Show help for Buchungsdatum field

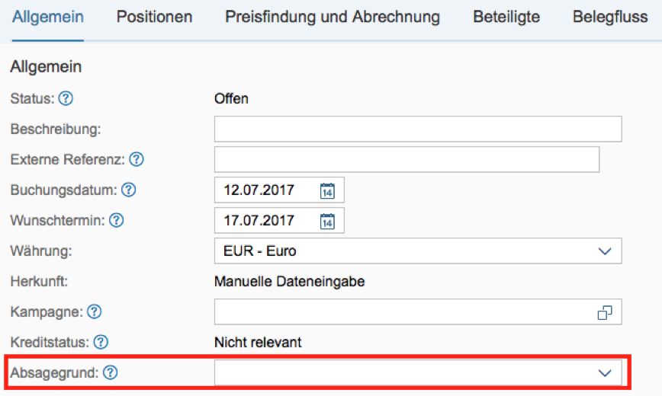tap(130, 190)
